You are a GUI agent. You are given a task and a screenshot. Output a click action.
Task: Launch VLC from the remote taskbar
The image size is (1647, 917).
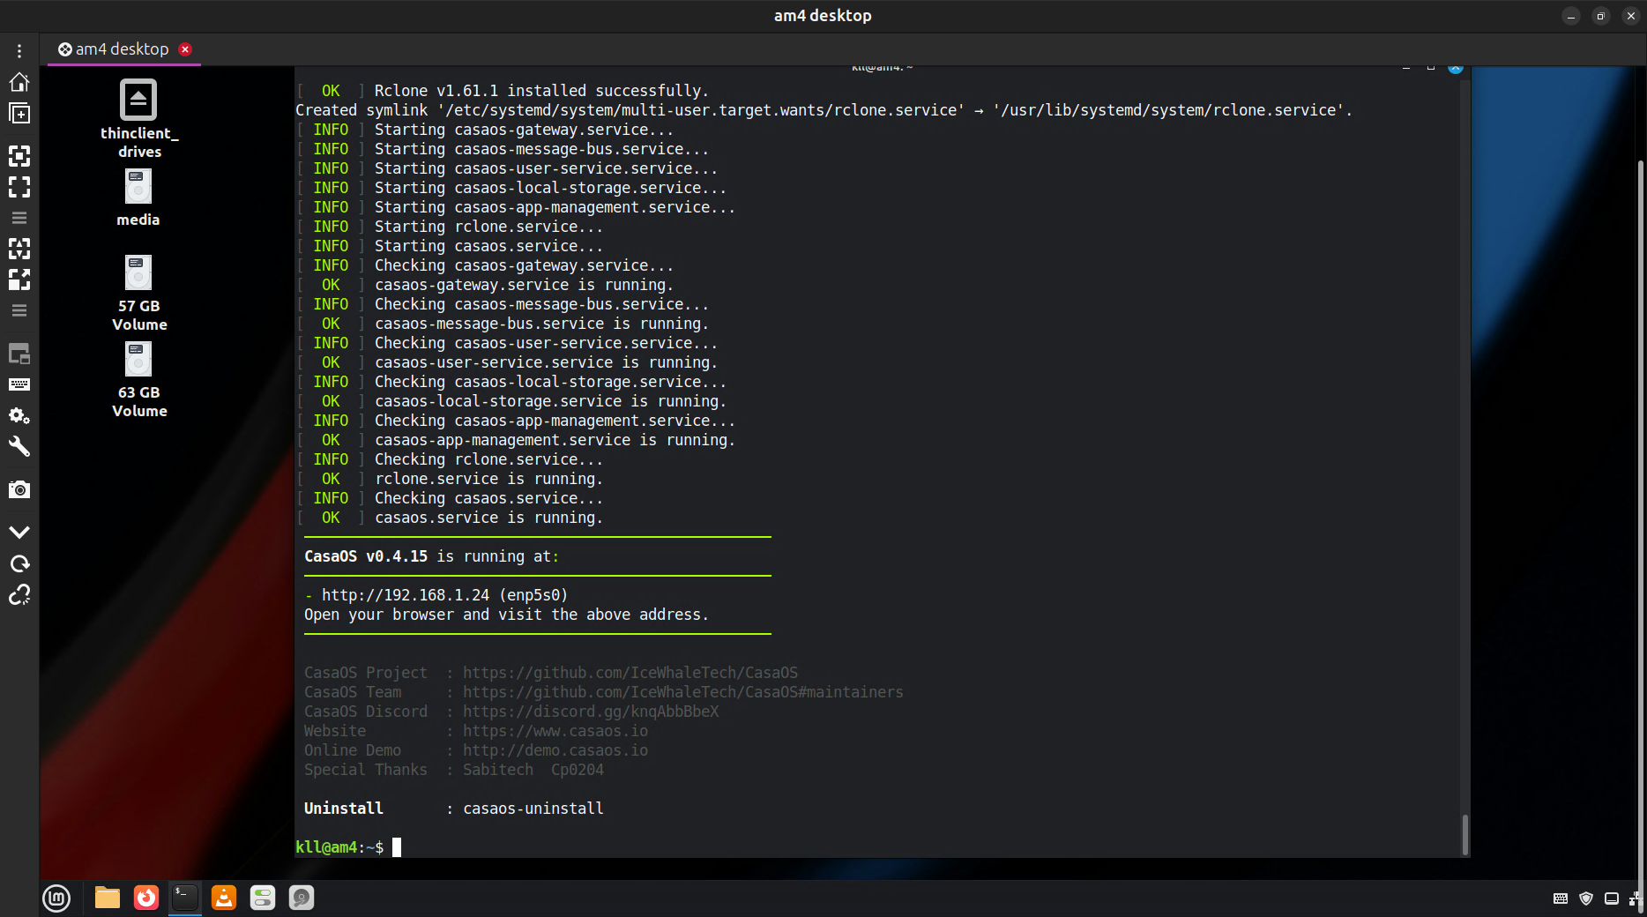coord(224,898)
